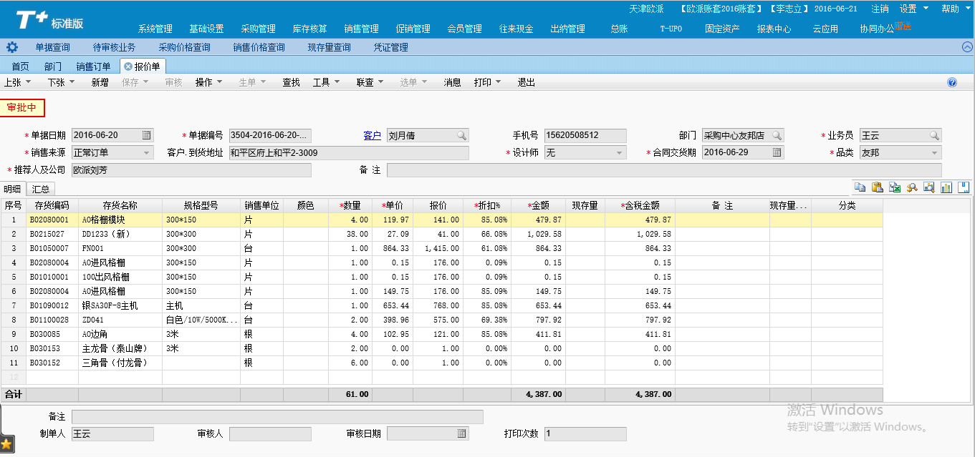The width and height of the screenshot is (975, 457).
Task: Select the 明细 tab
Action: (x=12, y=189)
